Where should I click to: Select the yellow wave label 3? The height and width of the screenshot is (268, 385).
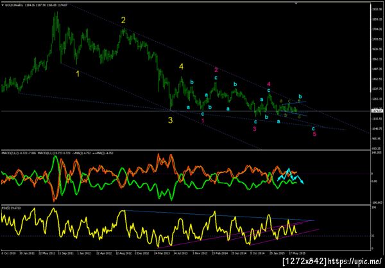point(171,120)
